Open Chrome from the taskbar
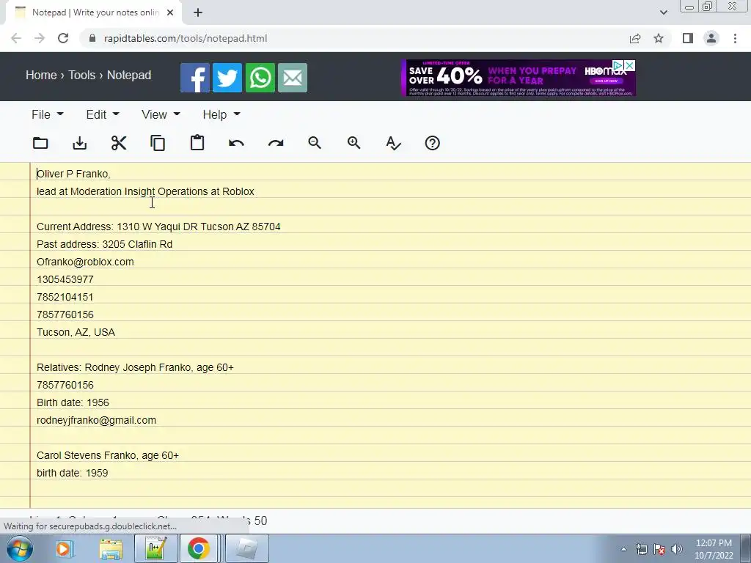This screenshot has height=563, width=751. click(198, 548)
